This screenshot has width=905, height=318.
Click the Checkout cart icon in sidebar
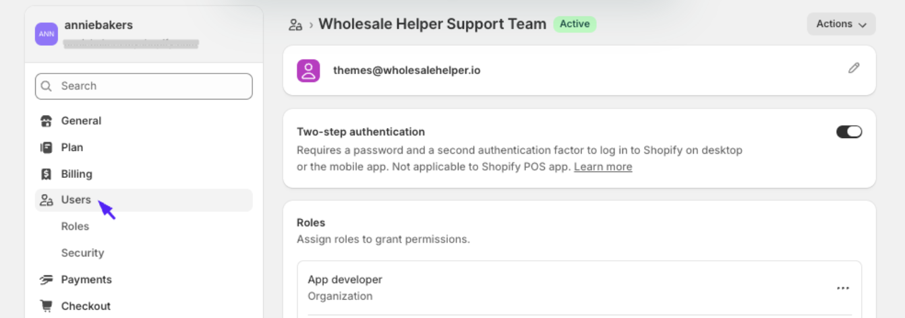pyautogui.click(x=46, y=306)
